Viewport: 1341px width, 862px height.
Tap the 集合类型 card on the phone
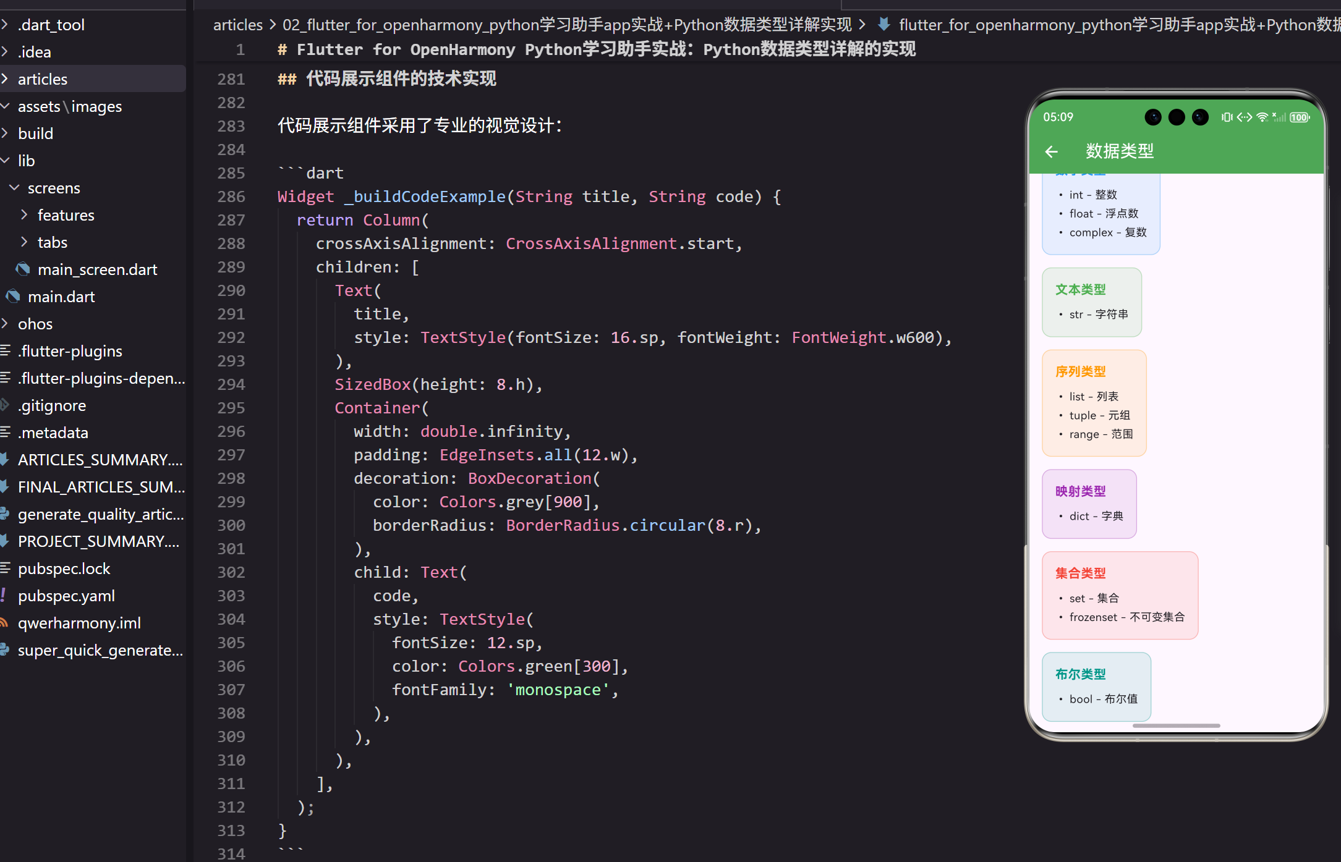(1120, 594)
